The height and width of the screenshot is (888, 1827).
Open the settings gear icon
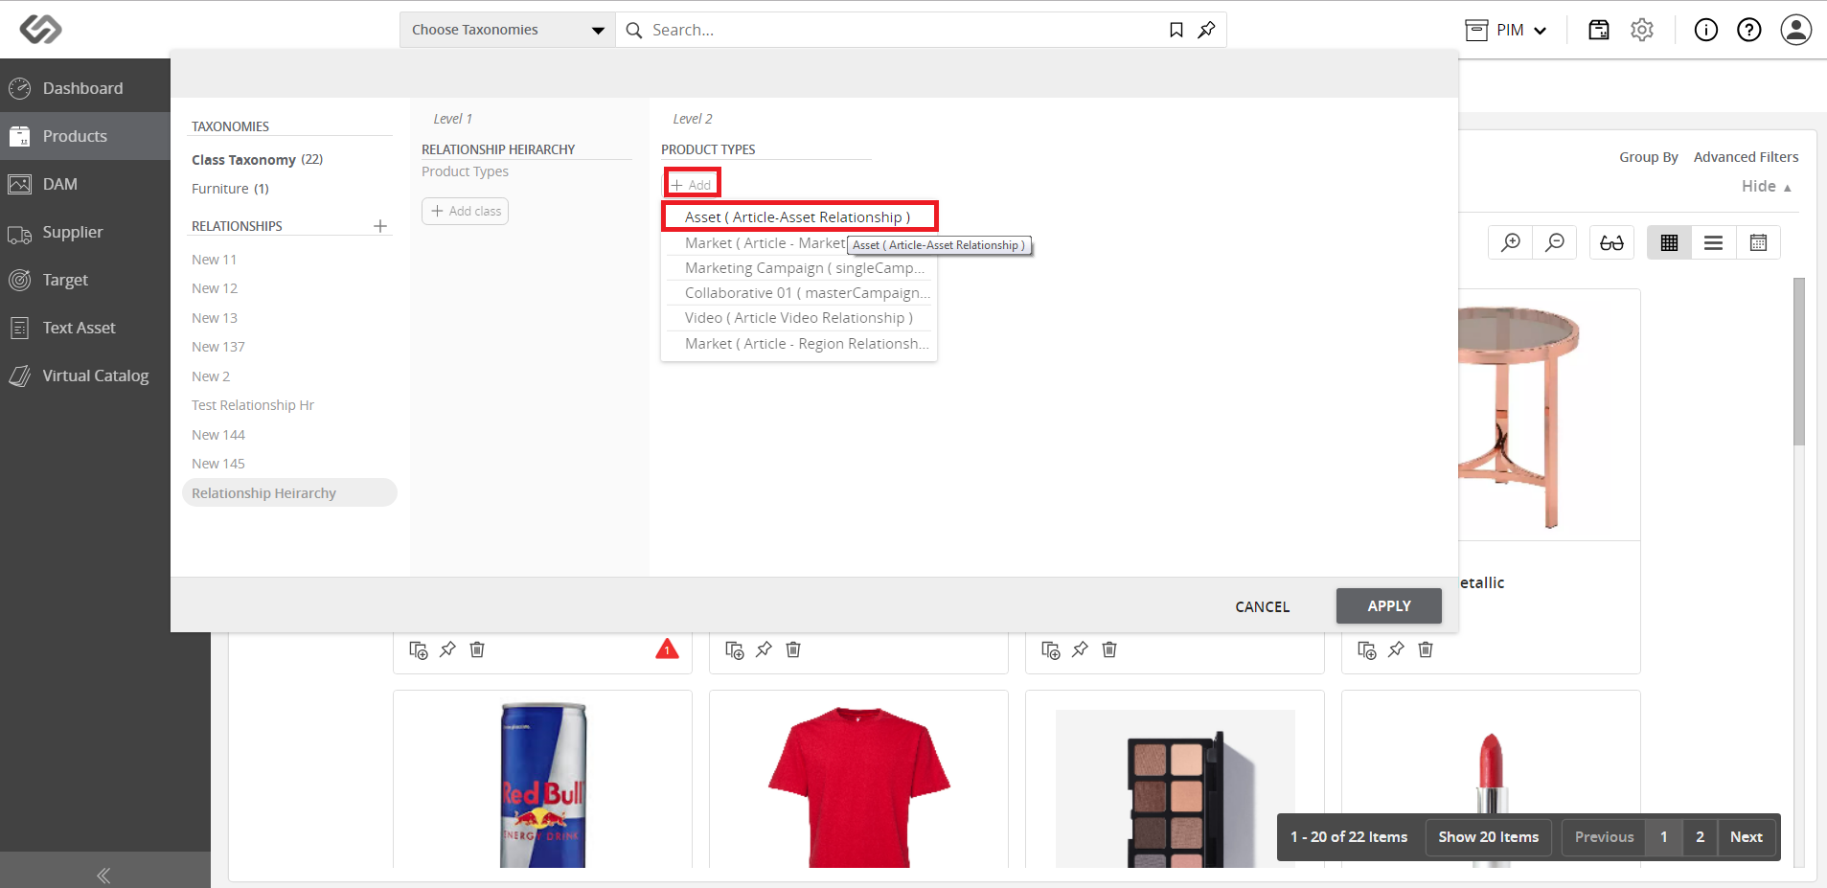point(1642,30)
